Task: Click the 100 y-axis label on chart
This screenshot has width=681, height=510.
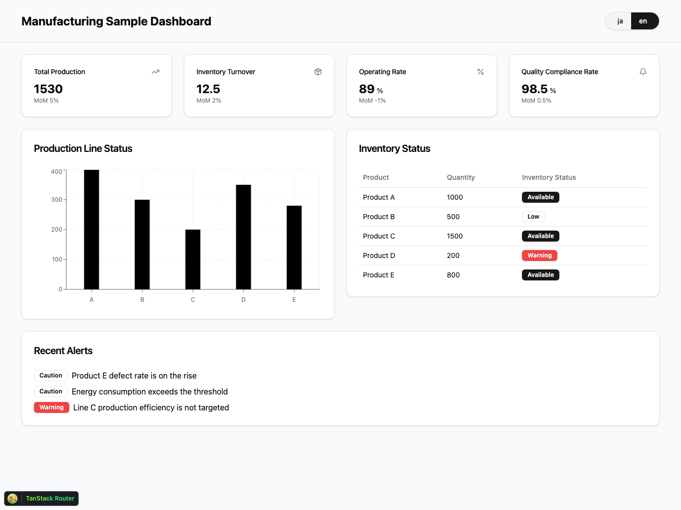Action: [x=57, y=259]
